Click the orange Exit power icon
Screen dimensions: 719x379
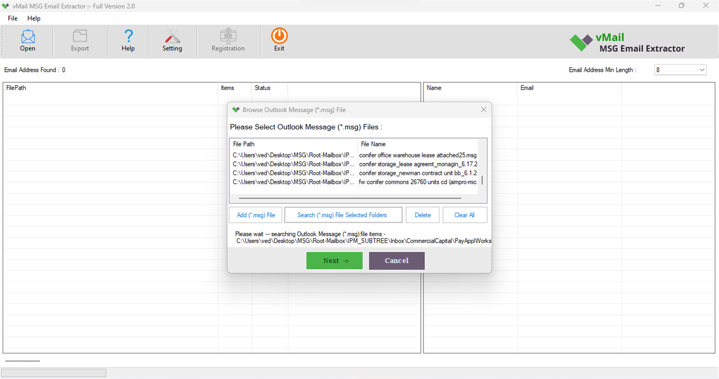coord(279,35)
